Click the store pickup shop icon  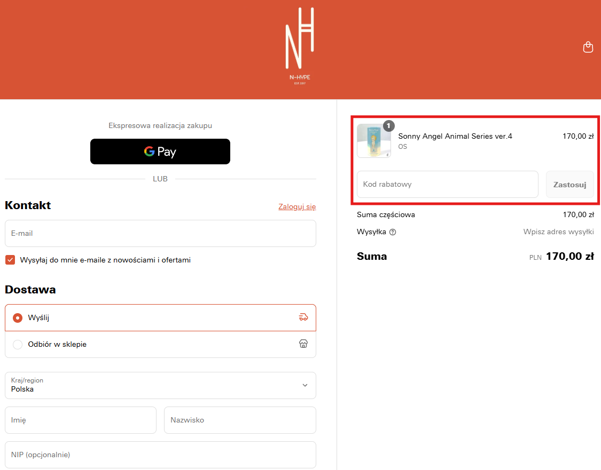[303, 344]
